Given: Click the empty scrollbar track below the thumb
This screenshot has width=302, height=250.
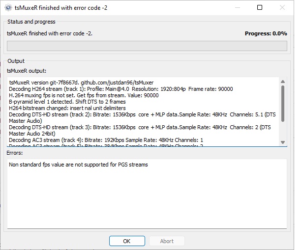Looking at the screenshot, I should point(283,128).
